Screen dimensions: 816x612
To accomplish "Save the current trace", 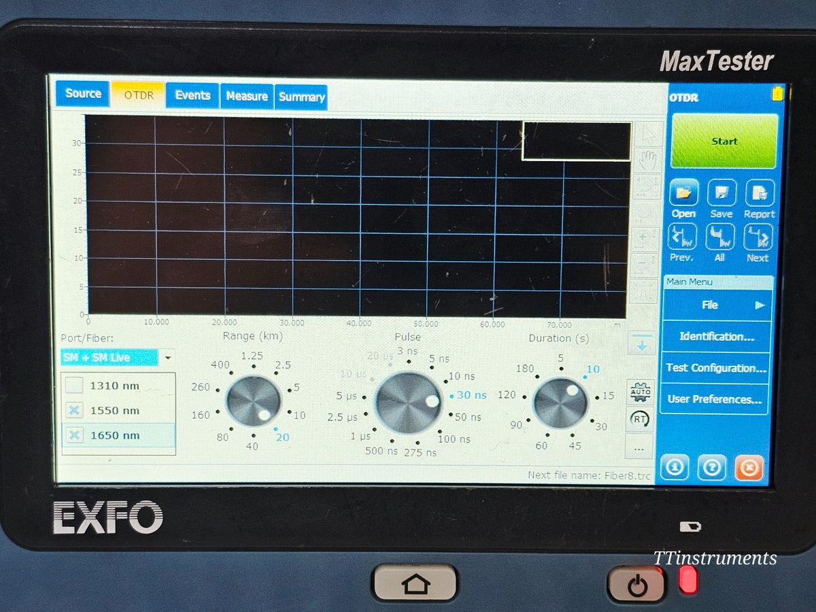I will tap(721, 194).
